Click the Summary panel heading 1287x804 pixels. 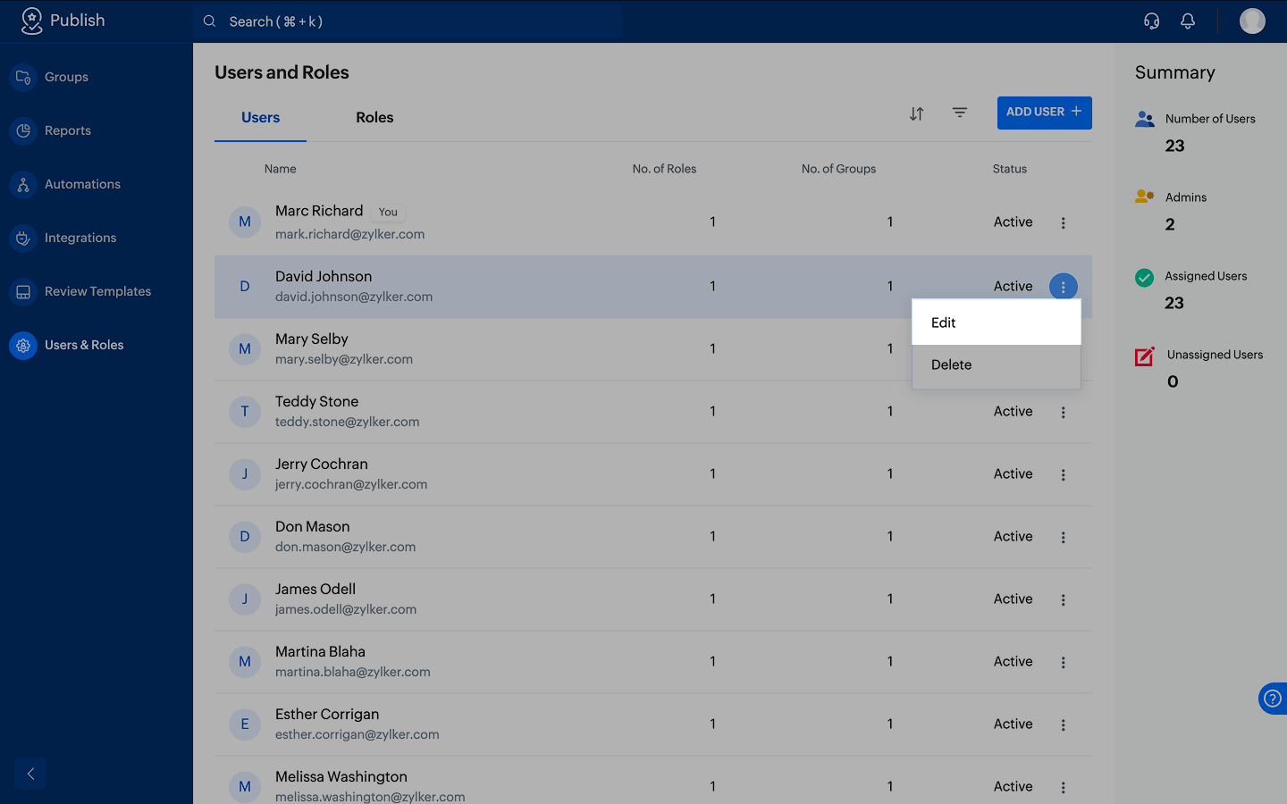point(1174,72)
